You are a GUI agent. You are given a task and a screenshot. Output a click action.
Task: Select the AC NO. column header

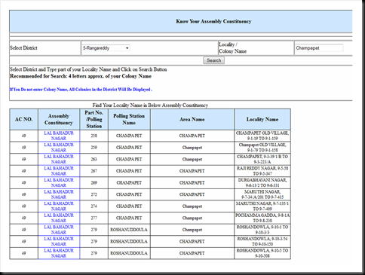(23, 119)
